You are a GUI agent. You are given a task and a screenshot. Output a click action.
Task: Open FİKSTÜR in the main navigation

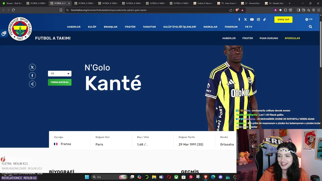tap(130, 27)
